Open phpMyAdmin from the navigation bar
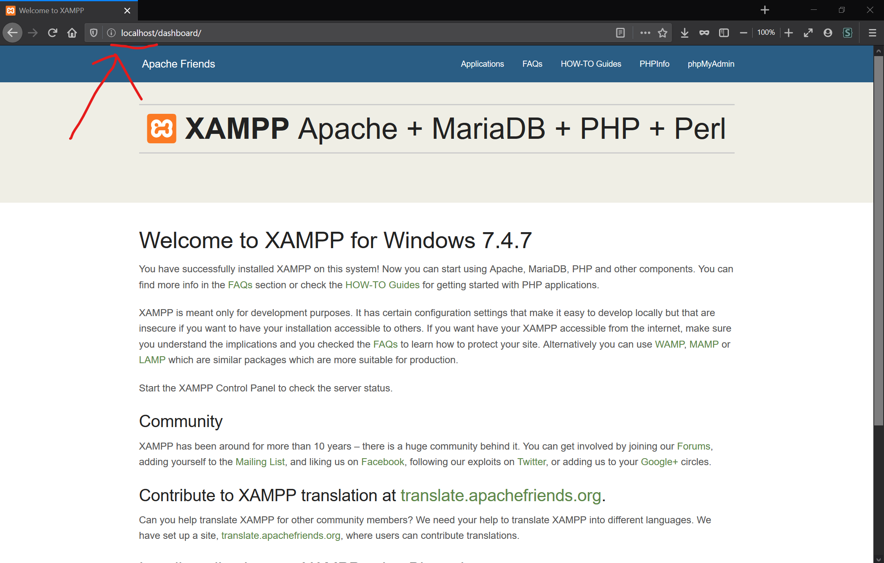 [711, 64]
